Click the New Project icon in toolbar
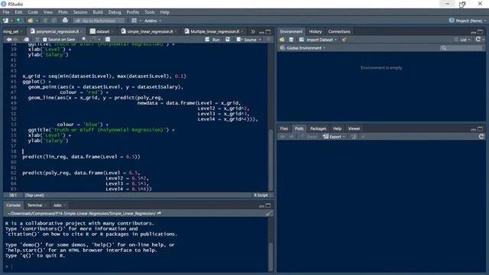The height and width of the screenshot is (275, 489). (x=19, y=21)
